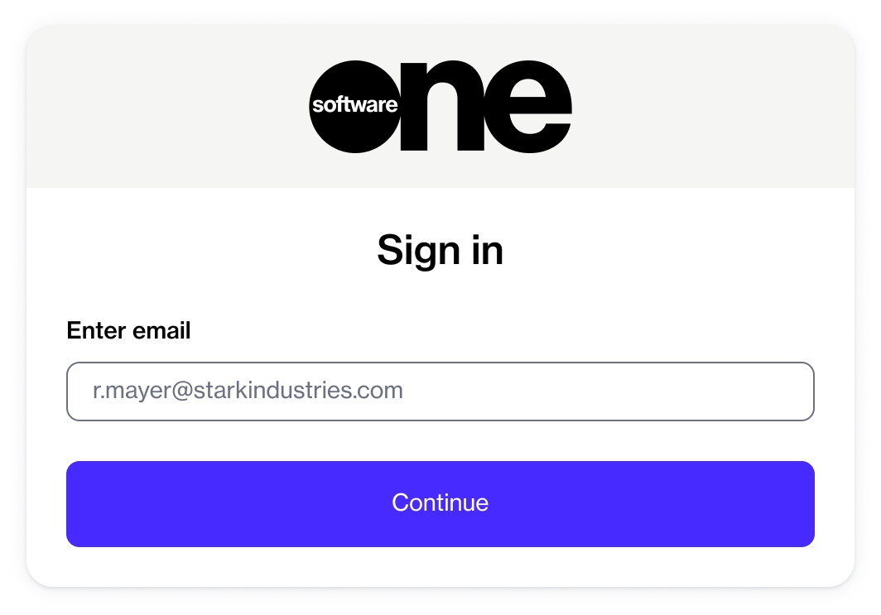This screenshot has height=615, width=881.
Task: Click the word "email" in field label
Action: tap(162, 331)
